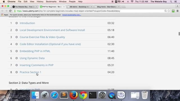Launch Firefox from the dock
Viewport: 180px width, 101px height.
73,95
